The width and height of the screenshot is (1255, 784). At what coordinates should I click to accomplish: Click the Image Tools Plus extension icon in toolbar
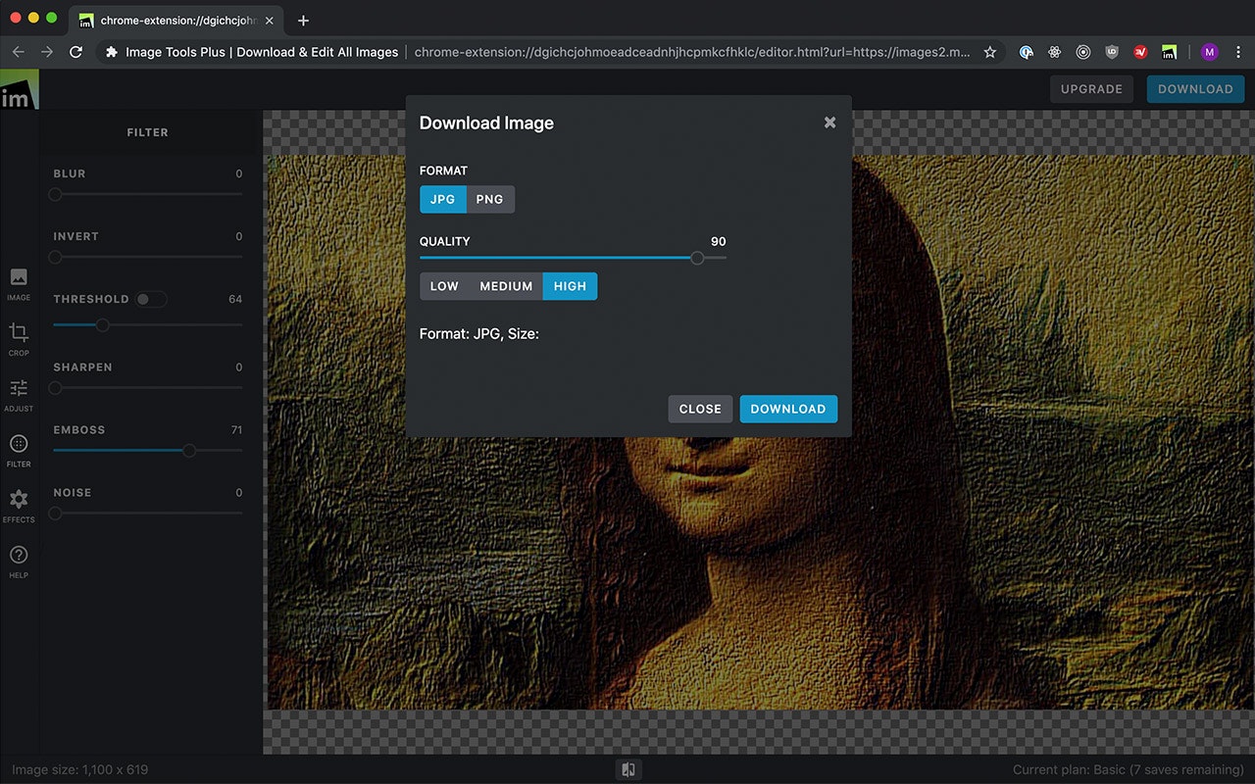point(1169,52)
